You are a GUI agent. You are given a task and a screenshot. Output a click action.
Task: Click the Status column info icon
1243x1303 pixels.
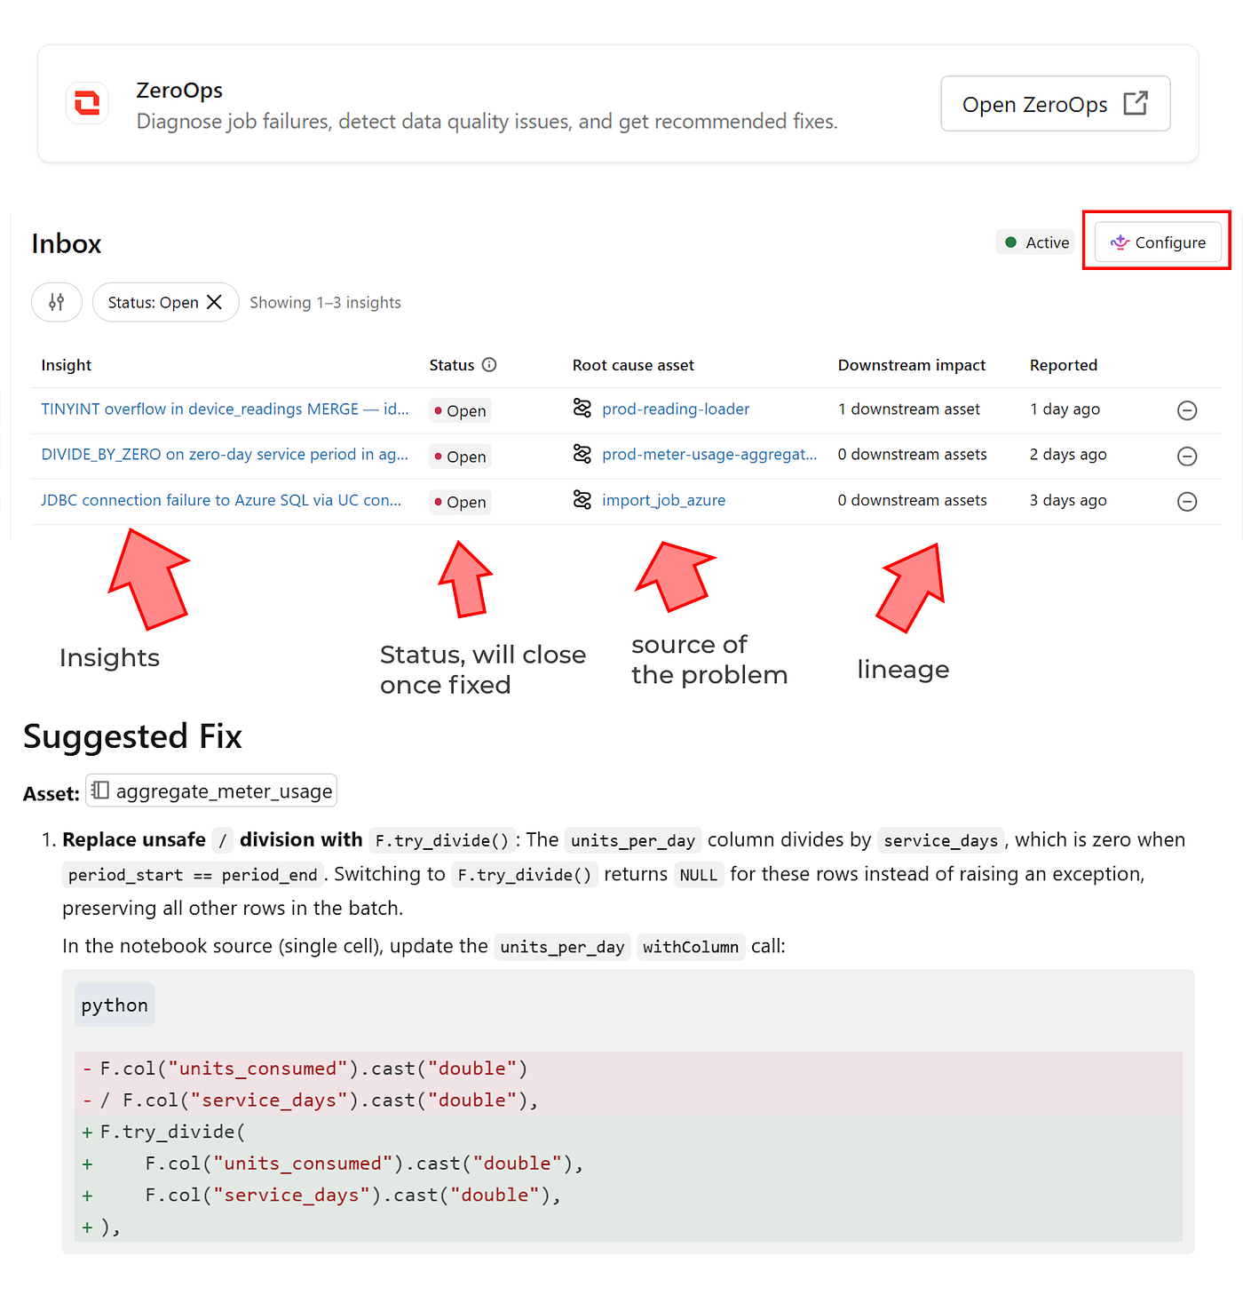pyautogui.click(x=489, y=365)
